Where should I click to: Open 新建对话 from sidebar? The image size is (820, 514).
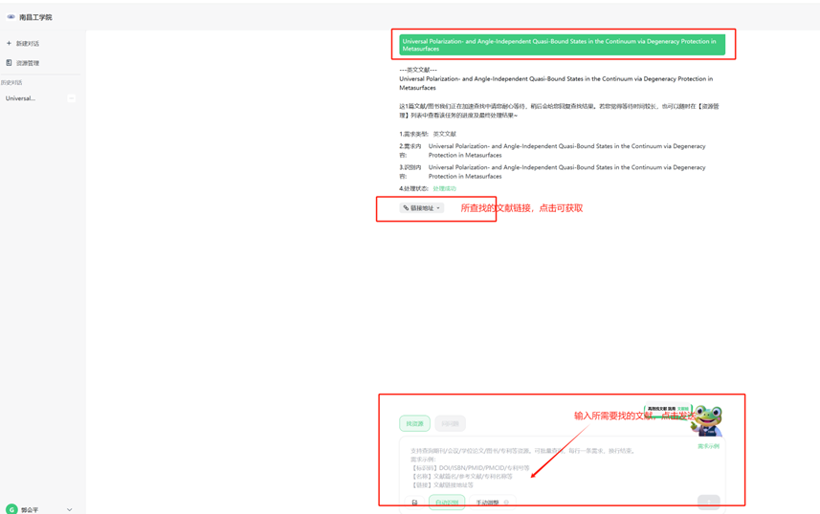(x=28, y=44)
